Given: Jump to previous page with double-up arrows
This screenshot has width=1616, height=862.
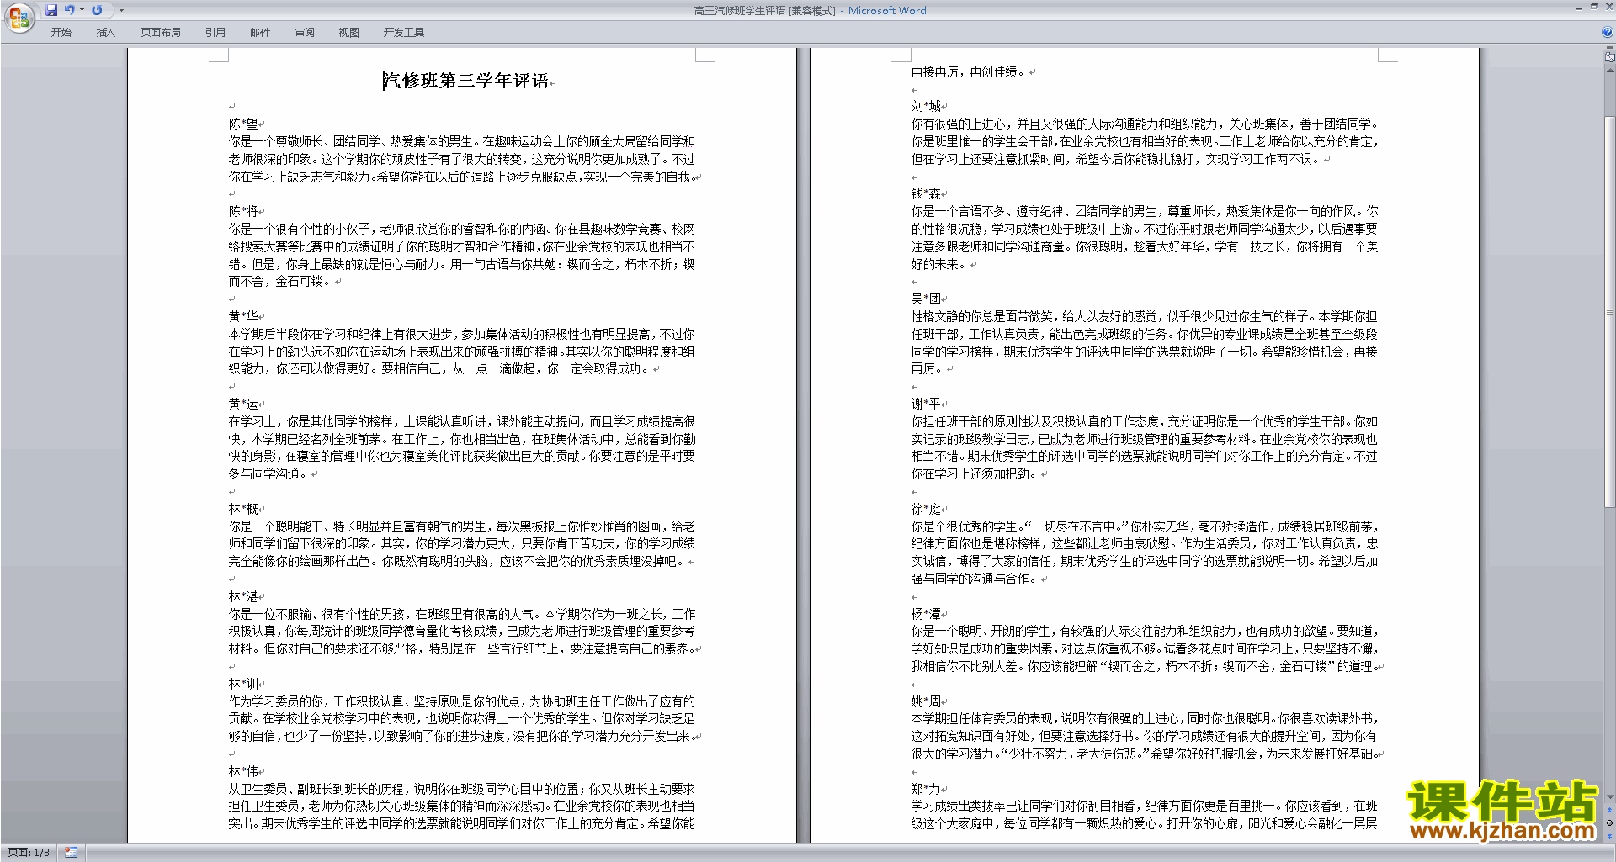Looking at the screenshot, I should (x=1610, y=809).
